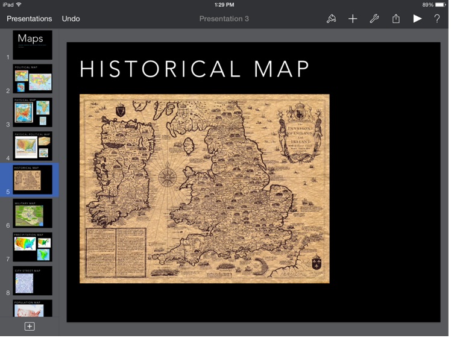Open the wrench Tools menu
463x338 pixels.
click(x=374, y=19)
